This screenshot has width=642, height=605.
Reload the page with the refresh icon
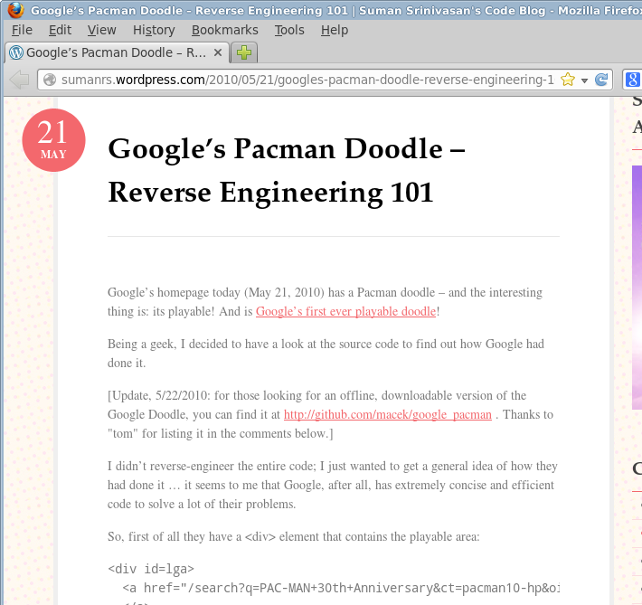601,80
